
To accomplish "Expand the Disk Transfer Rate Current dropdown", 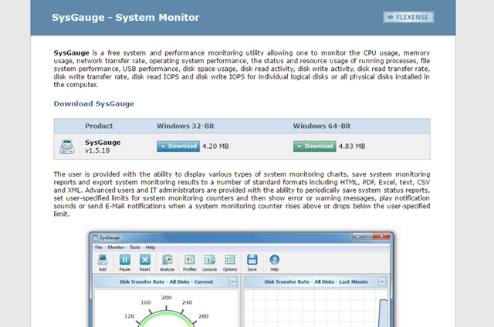I will 233,281.
